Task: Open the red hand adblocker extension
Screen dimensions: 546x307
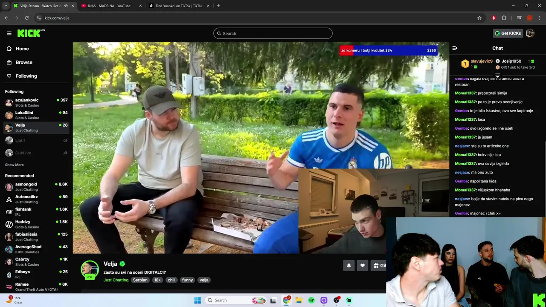Action: pyautogui.click(x=494, y=18)
